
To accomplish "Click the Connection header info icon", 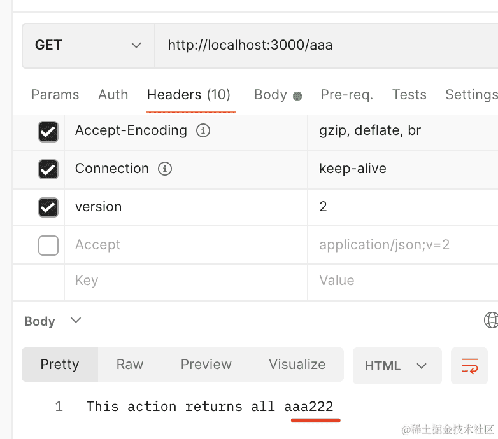I will 165,169.
